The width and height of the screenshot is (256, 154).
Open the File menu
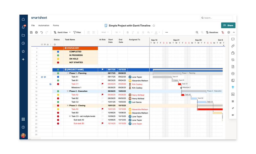(33, 25)
